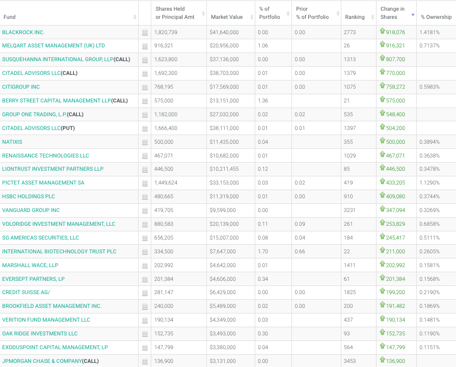This screenshot has height=367, width=456.
Task: Open BLACKROCK INC. fund link
Action: (23, 32)
